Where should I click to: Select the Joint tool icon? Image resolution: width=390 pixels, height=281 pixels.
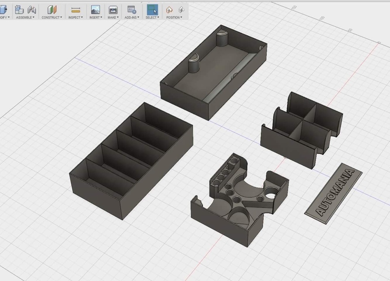(x=32, y=10)
